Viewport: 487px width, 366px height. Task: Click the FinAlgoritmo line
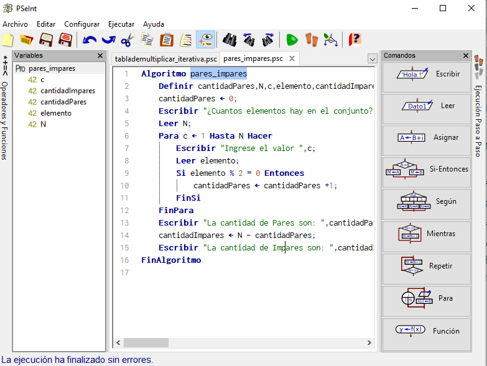171,260
